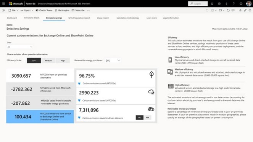Click the Medium efficiency devices icon

click(x=170, y=72)
